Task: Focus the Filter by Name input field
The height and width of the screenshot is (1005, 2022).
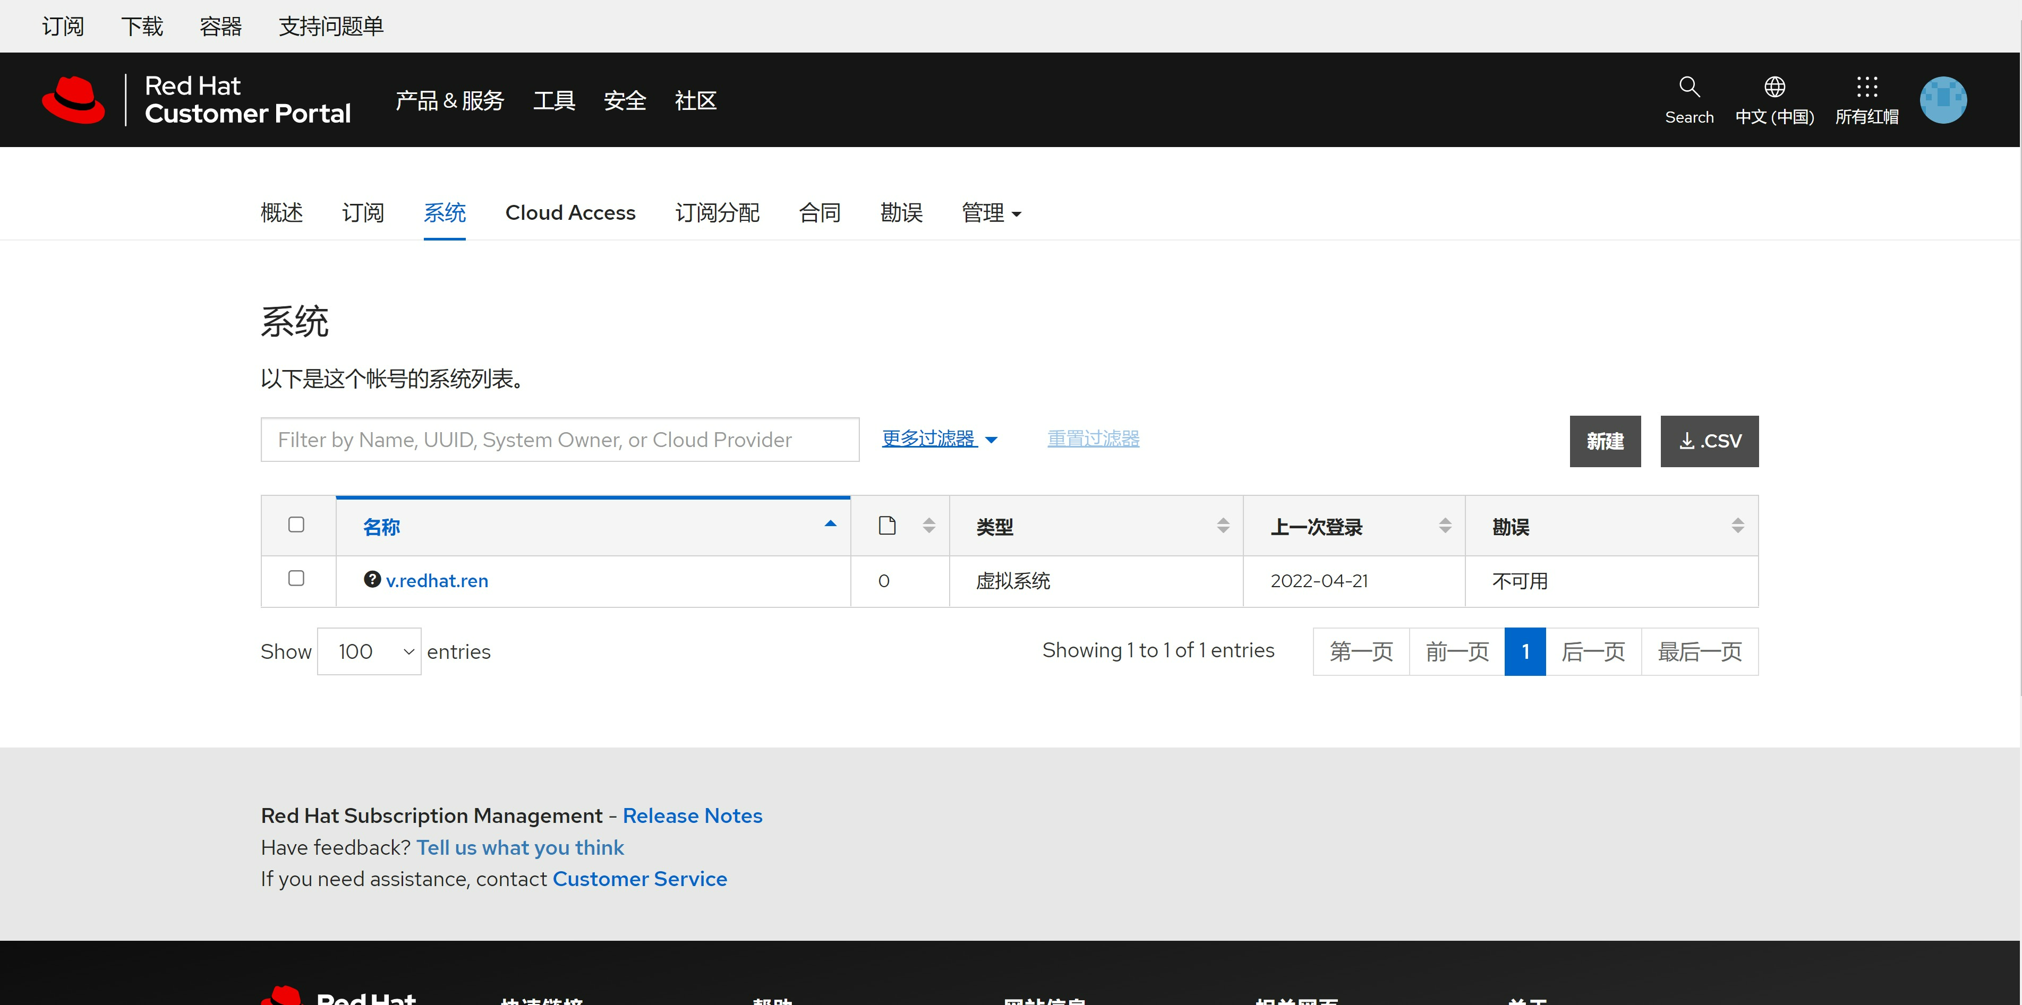Action: tap(560, 440)
